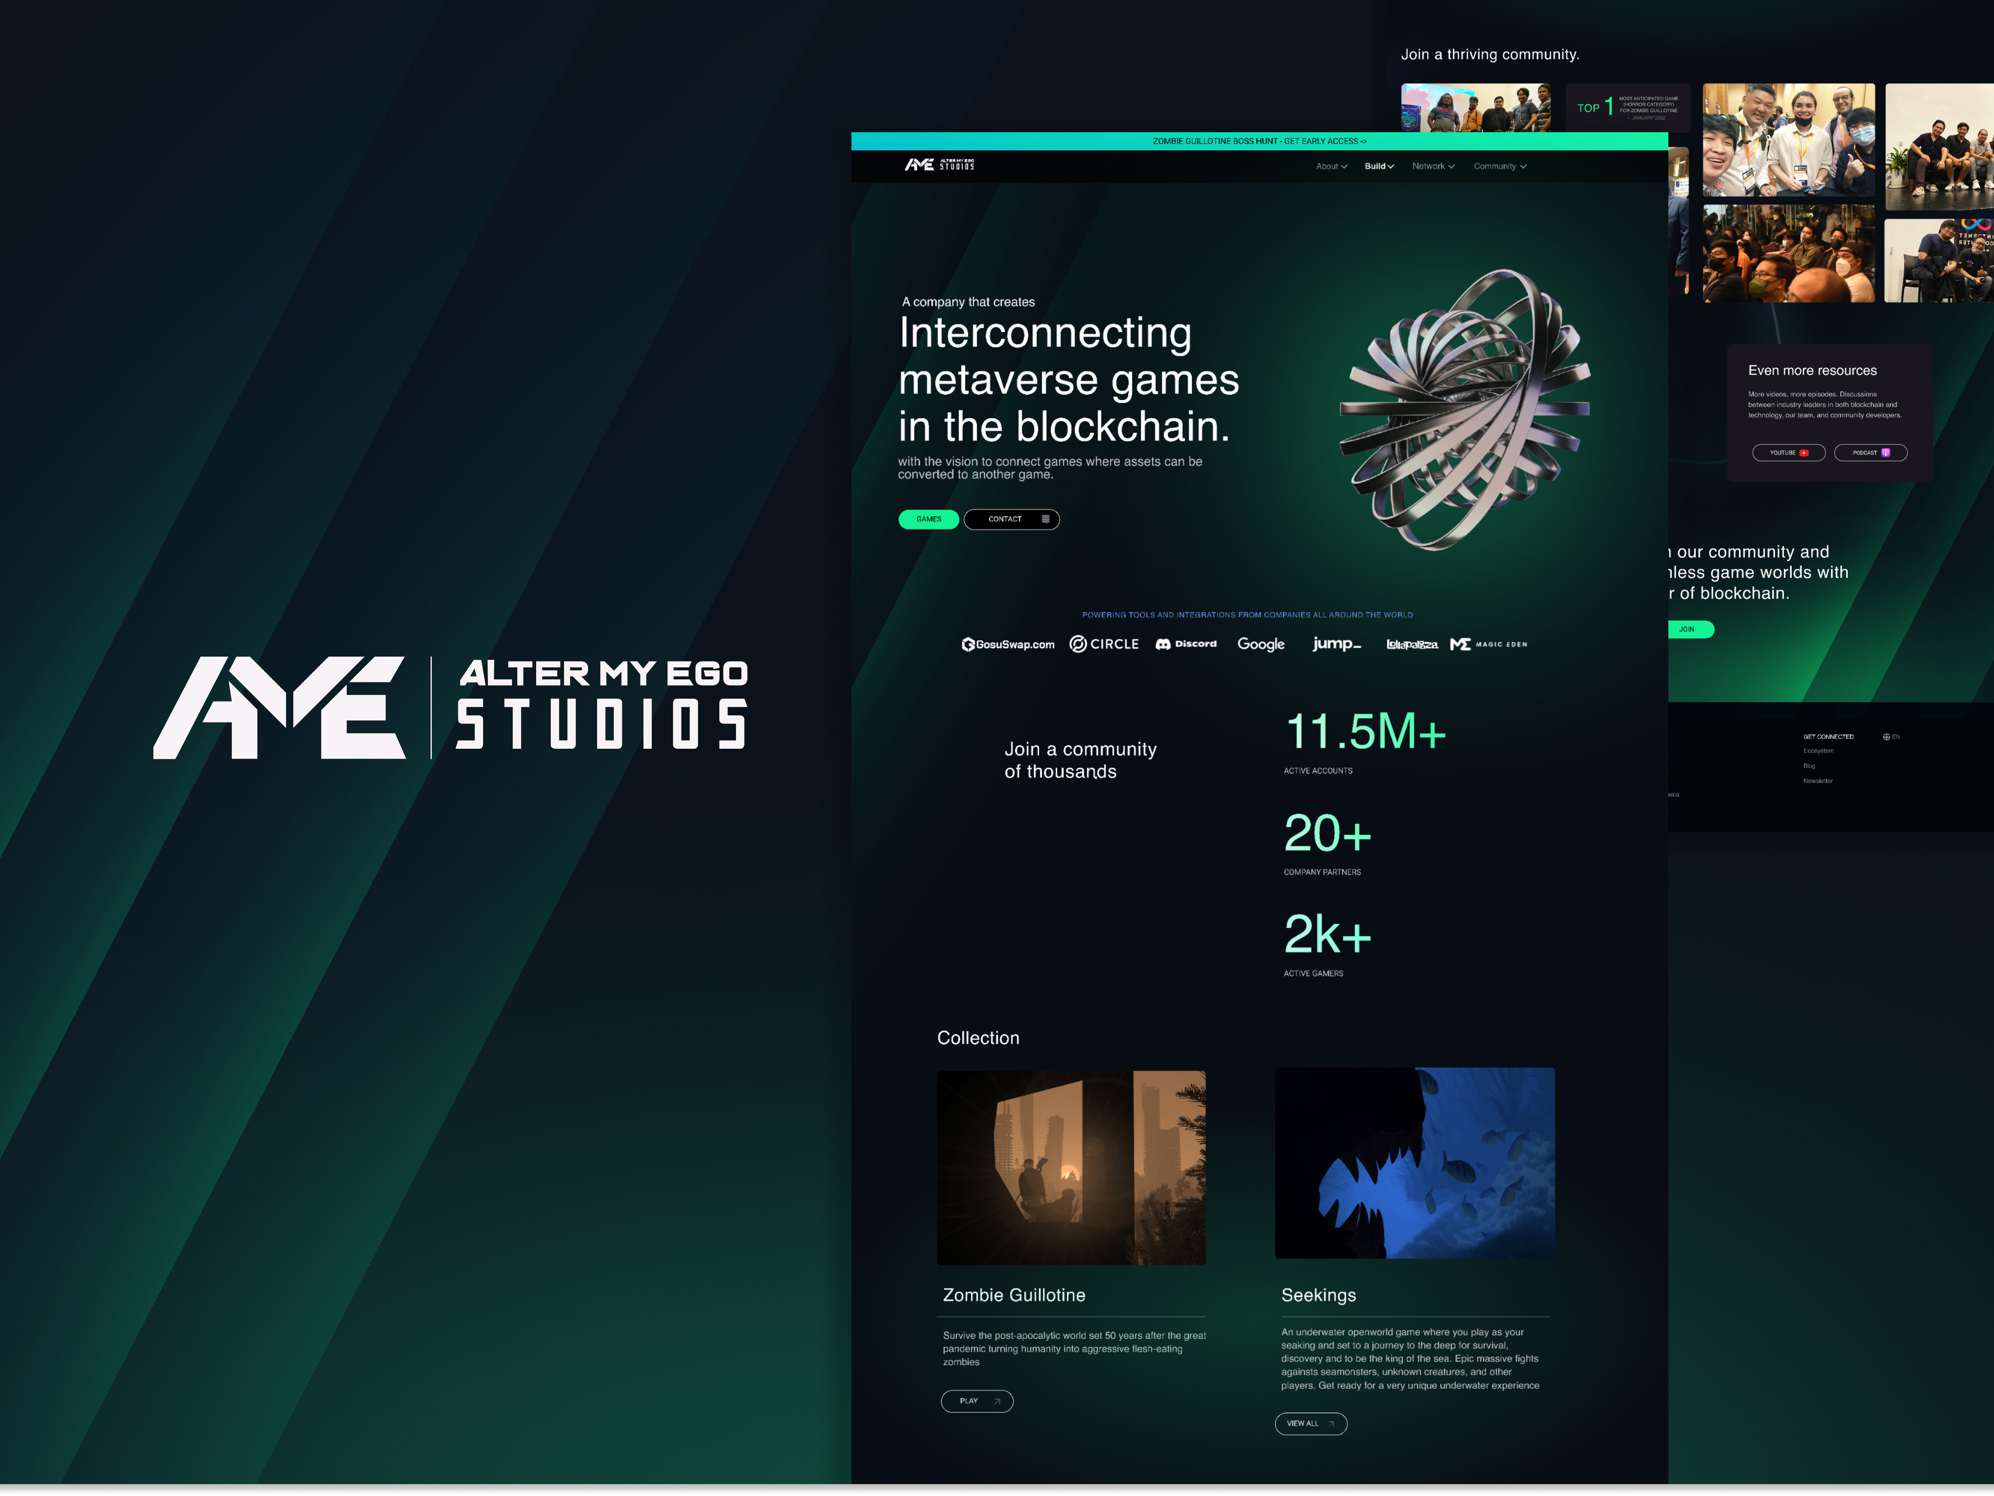The height and width of the screenshot is (1496, 1994).
Task: Expand the Community navigation menu
Action: (1500, 166)
